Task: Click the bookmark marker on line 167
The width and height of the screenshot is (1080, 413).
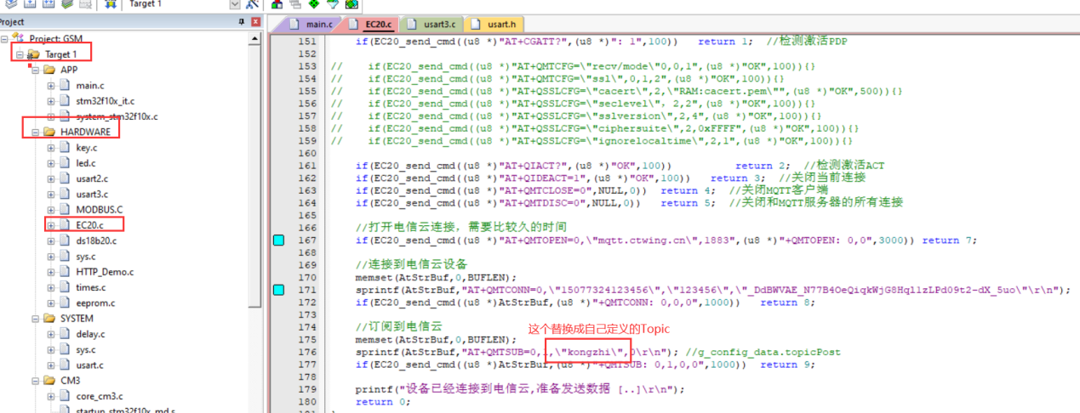Action: coord(278,240)
